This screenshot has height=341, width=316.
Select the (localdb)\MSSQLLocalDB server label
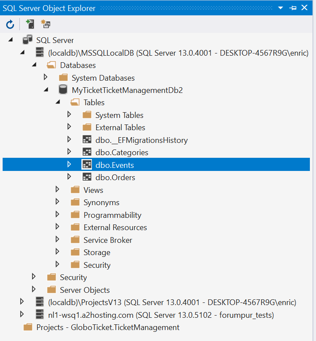[x=178, y=53]
